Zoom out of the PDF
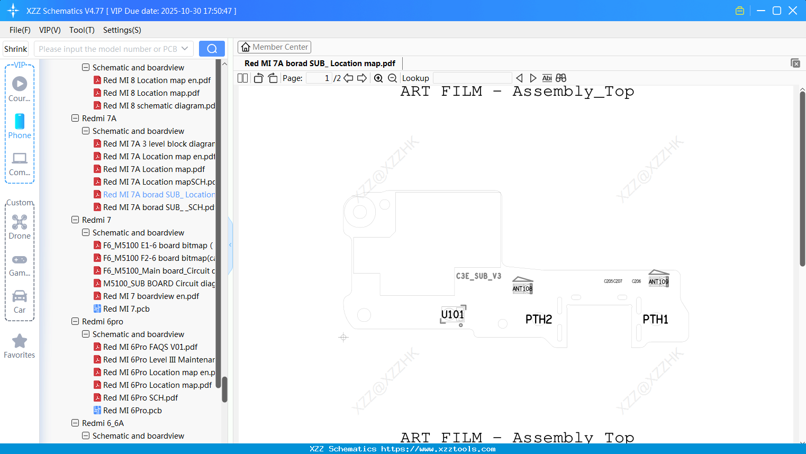This screenshot has height=454, width=806. [x=392, y=78]
